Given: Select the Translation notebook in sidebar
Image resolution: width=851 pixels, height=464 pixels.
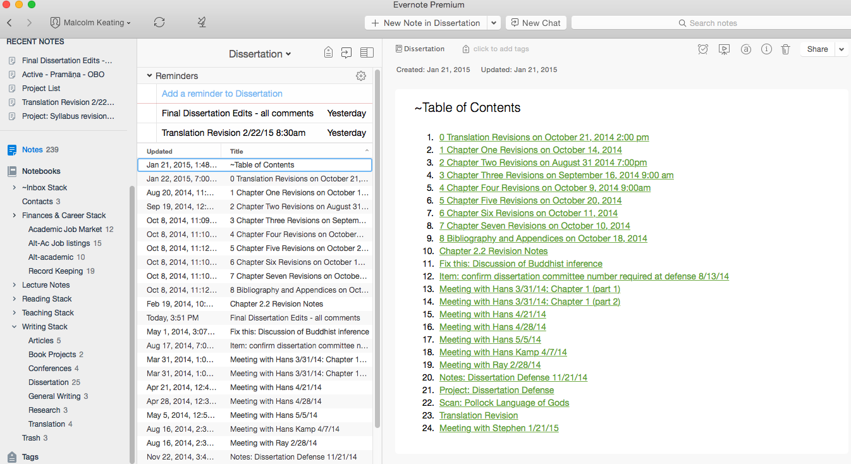Looking at the screenshot, I should click(47, 424).
